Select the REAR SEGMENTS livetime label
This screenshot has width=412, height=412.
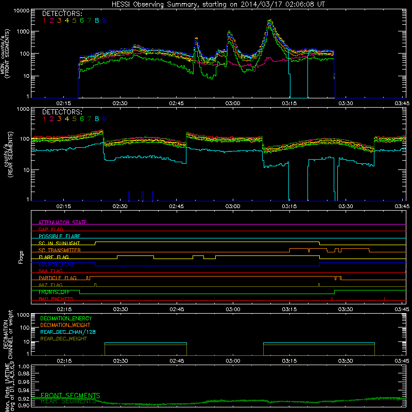point(68,401)
